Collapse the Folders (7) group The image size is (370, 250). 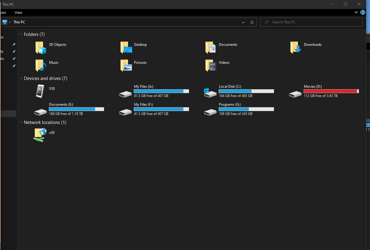[x=21, y=34]
